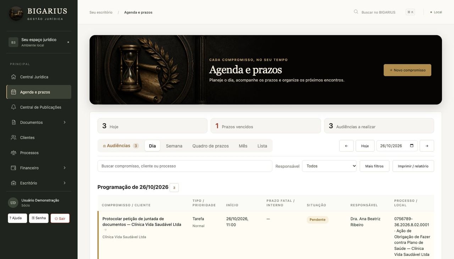Click the Situação column header

tap(316, 205)
